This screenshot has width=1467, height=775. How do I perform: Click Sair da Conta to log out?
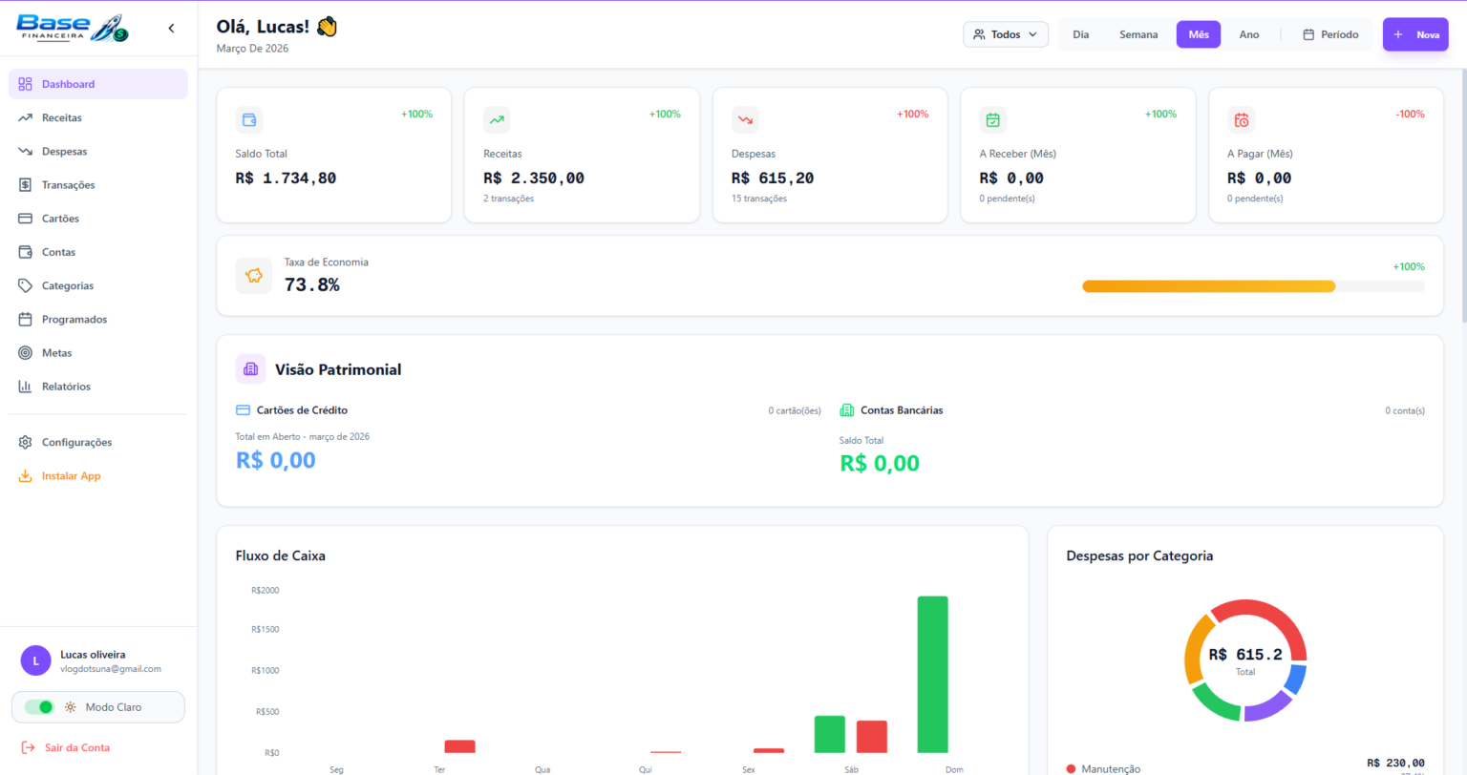[x=76, y=747]
